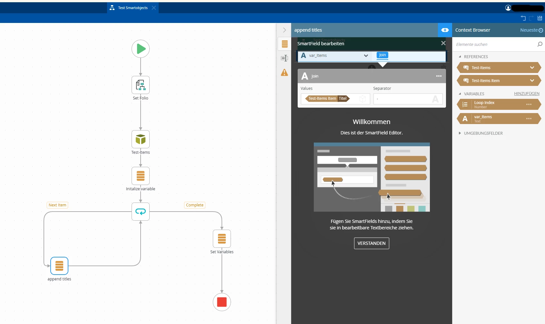Click the redo icon in toolbar
The image size is (545, 324).
(x=531, y=18)
